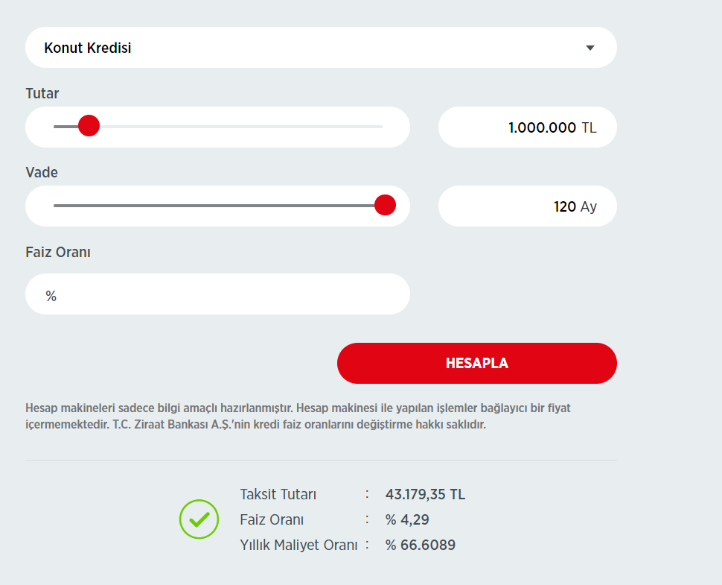This screenshot has height=585, width=722.
Task: Click the middle of the Vade slider track
Action: (217, 206)
